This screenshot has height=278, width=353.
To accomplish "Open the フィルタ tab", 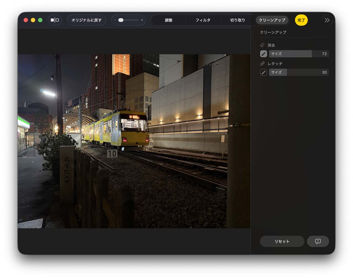I will 203,20.
